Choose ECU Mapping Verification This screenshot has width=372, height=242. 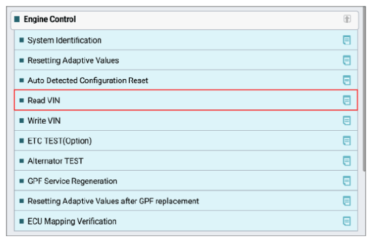tap(186, 221)
